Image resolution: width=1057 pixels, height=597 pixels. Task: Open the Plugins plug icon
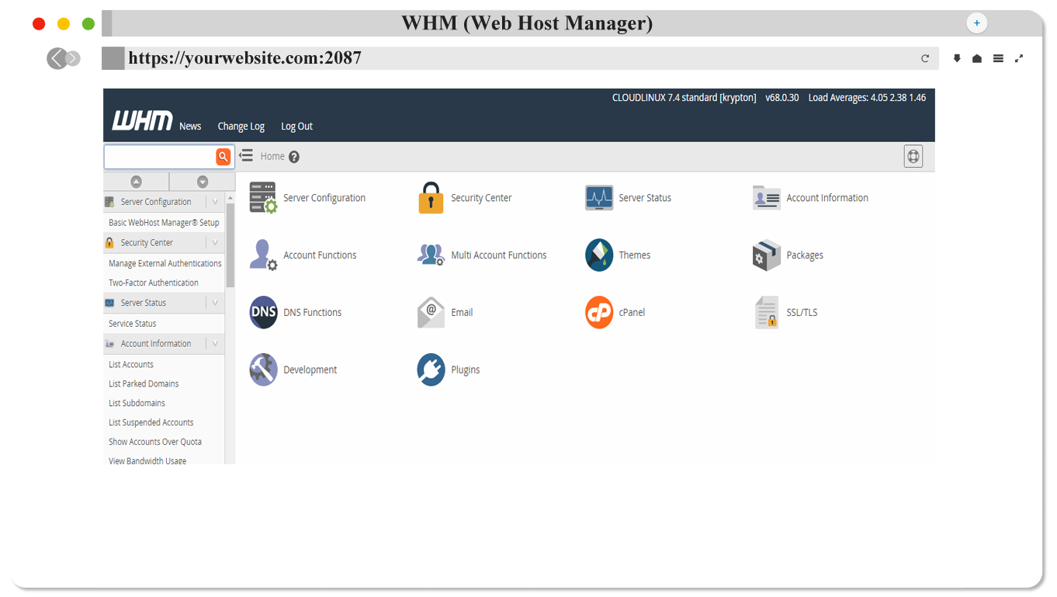pyautogui.click(x=431, y=370)
